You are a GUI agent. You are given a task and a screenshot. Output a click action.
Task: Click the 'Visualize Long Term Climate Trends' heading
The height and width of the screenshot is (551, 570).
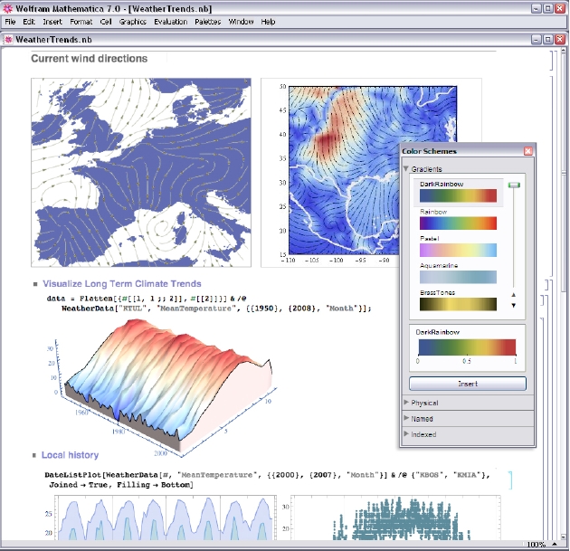coord(122,283)
